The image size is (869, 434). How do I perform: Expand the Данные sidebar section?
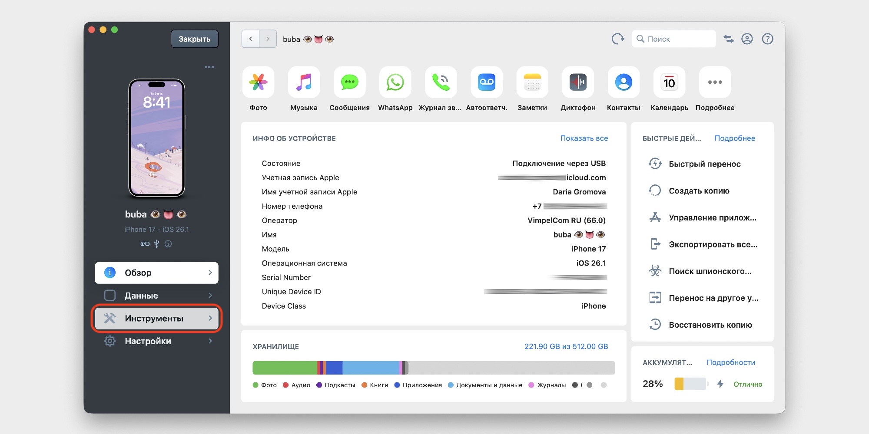tap(156, 296)
